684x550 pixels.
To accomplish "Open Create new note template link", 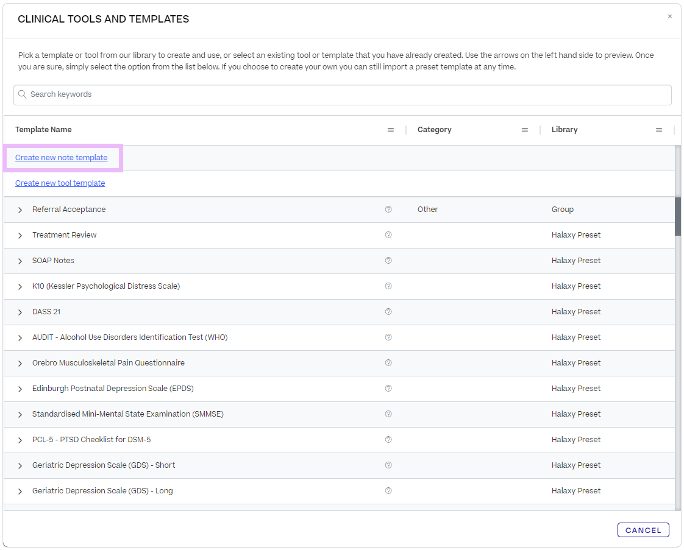I will [60, 157].
